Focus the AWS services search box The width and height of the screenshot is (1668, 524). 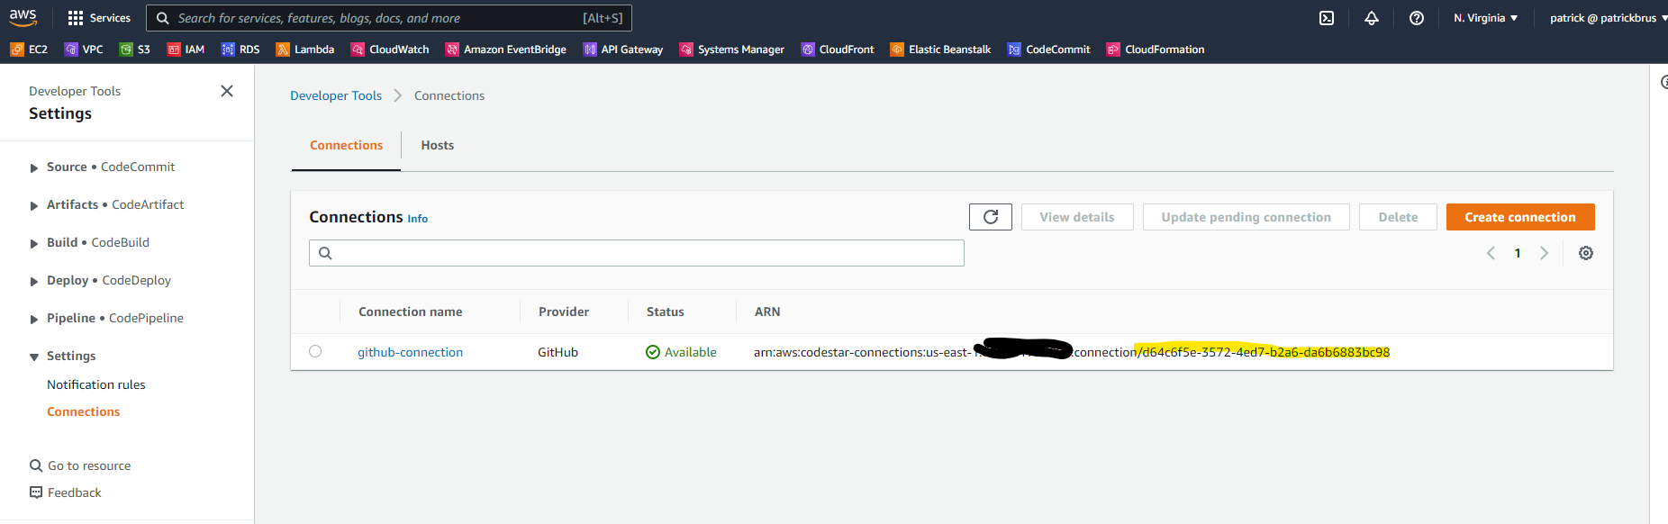(388, 18)
